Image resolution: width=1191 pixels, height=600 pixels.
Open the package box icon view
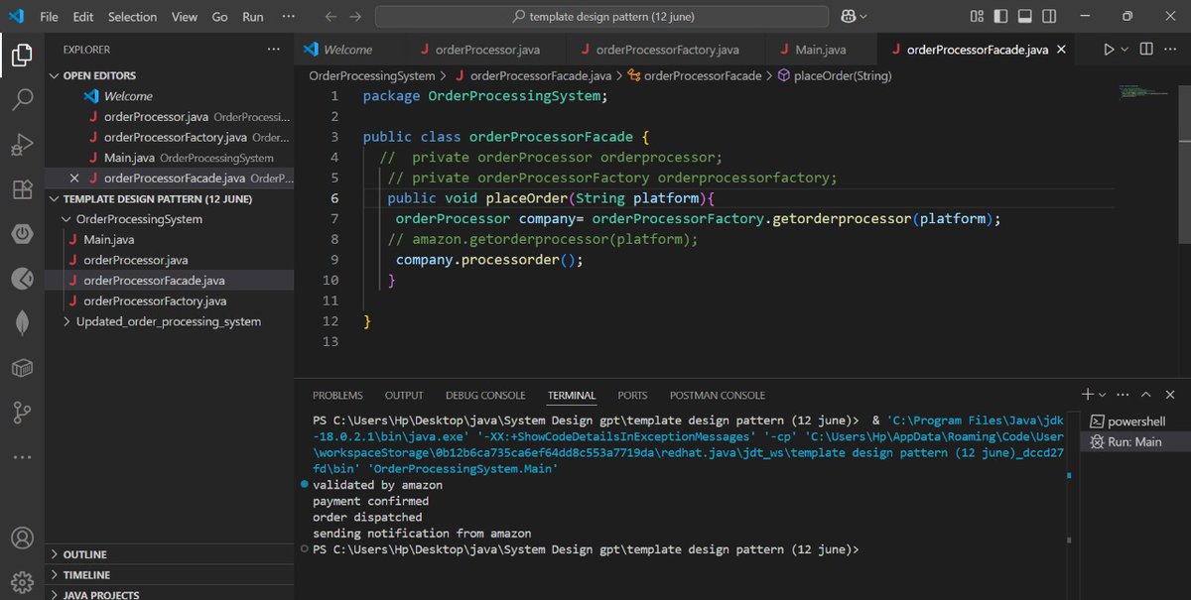22,368
